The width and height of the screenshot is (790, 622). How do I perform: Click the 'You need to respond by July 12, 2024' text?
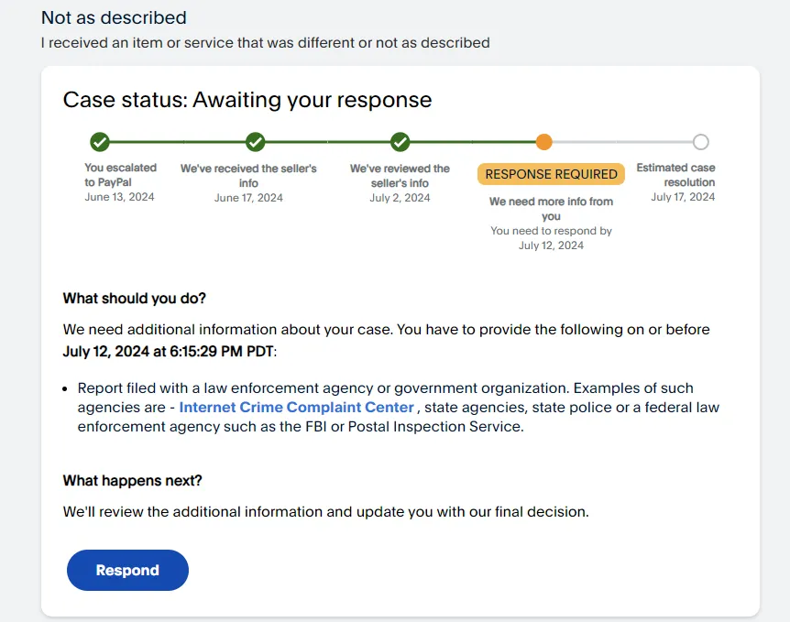pos(550,238)
